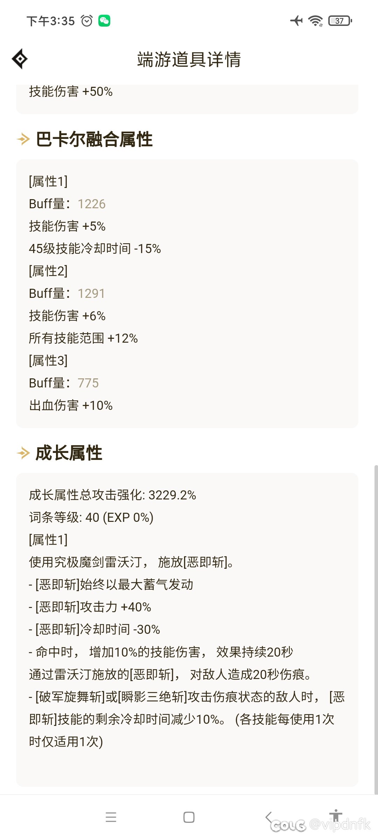Tap the airplane mode status icon

296,21
